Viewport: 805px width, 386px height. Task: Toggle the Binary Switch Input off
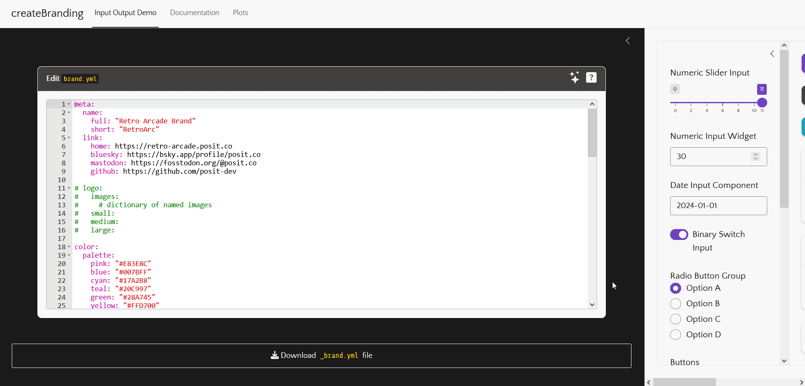tap(679, 235)
